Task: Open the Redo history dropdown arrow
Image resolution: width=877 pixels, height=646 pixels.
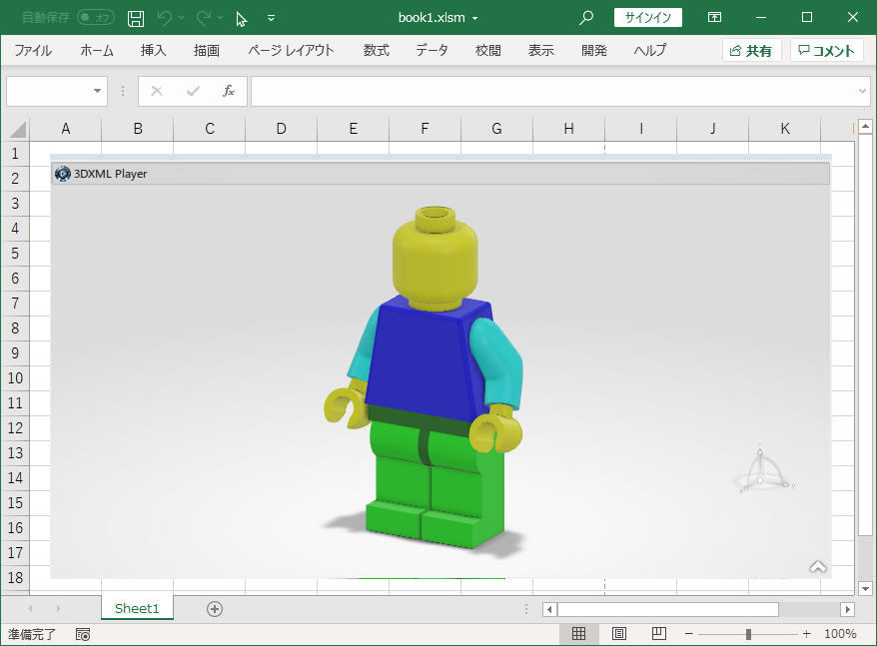Action: point(221,18)
